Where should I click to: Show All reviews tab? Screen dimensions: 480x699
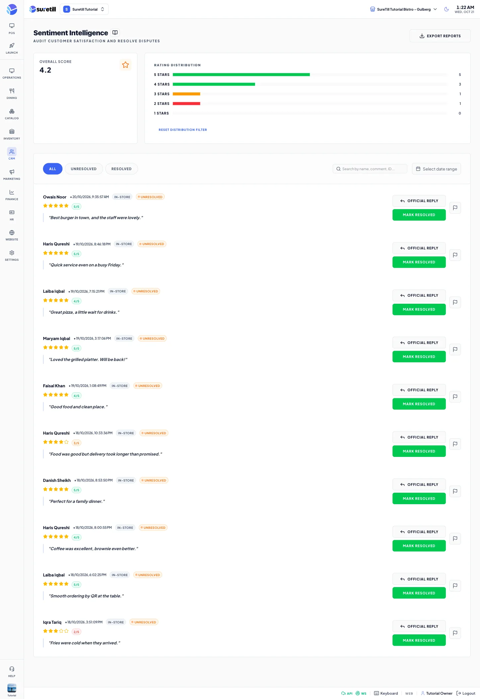point(53,169)
